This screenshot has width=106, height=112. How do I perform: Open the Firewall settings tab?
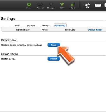point(45,25)
